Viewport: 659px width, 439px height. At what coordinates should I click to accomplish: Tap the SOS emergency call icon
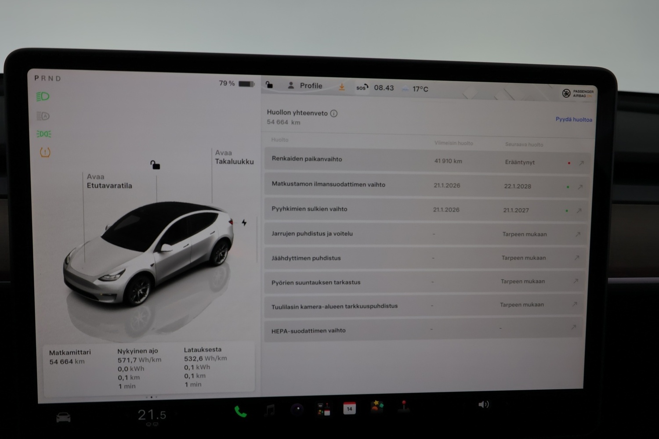coord(362,87)
